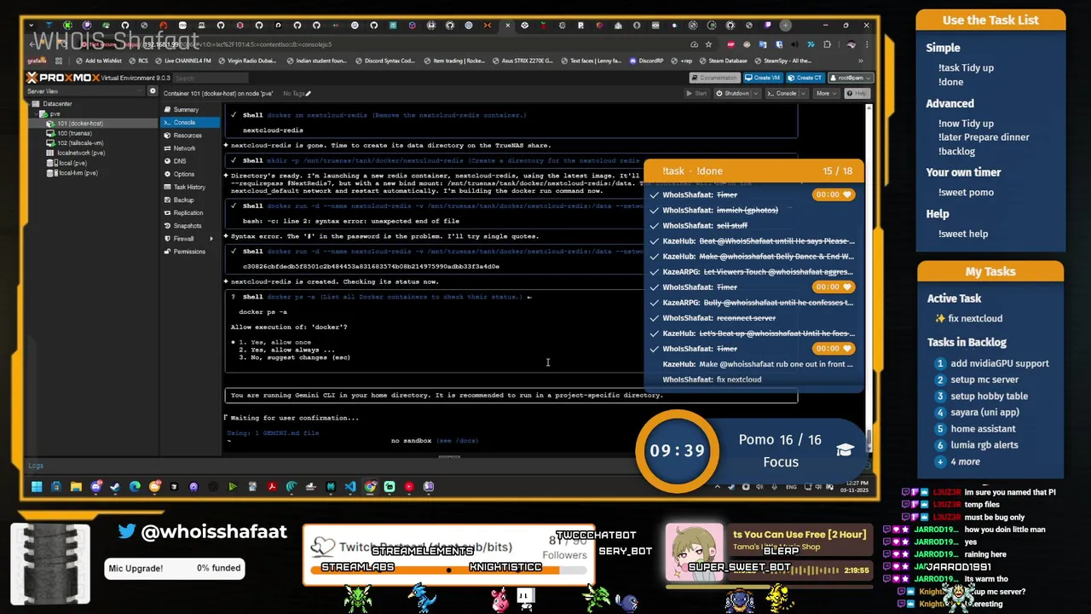This screenshot has width=1091, height=614.
Task: Select container 101 (docker-host)
Action: (x=78, y=124)
